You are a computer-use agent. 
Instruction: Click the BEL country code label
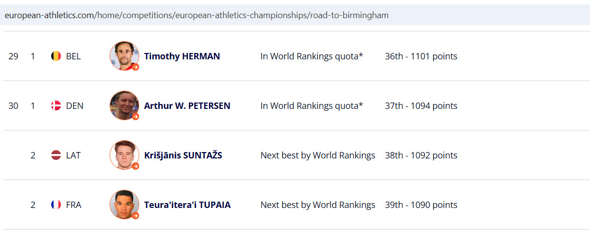[73, 56]
